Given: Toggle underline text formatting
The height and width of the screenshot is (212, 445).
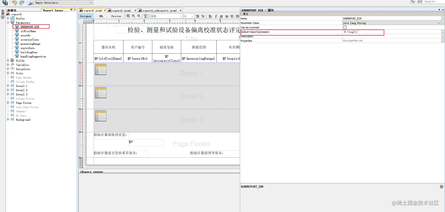Looking at the screenshot, I should [x=221, y=16].
